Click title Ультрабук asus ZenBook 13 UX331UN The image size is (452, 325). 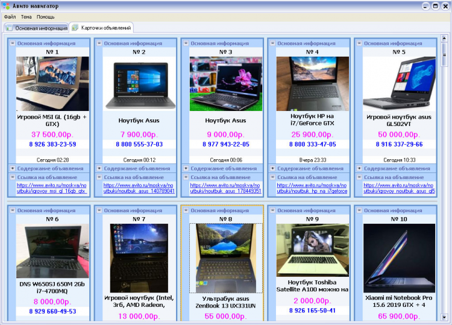pos(226,302)
